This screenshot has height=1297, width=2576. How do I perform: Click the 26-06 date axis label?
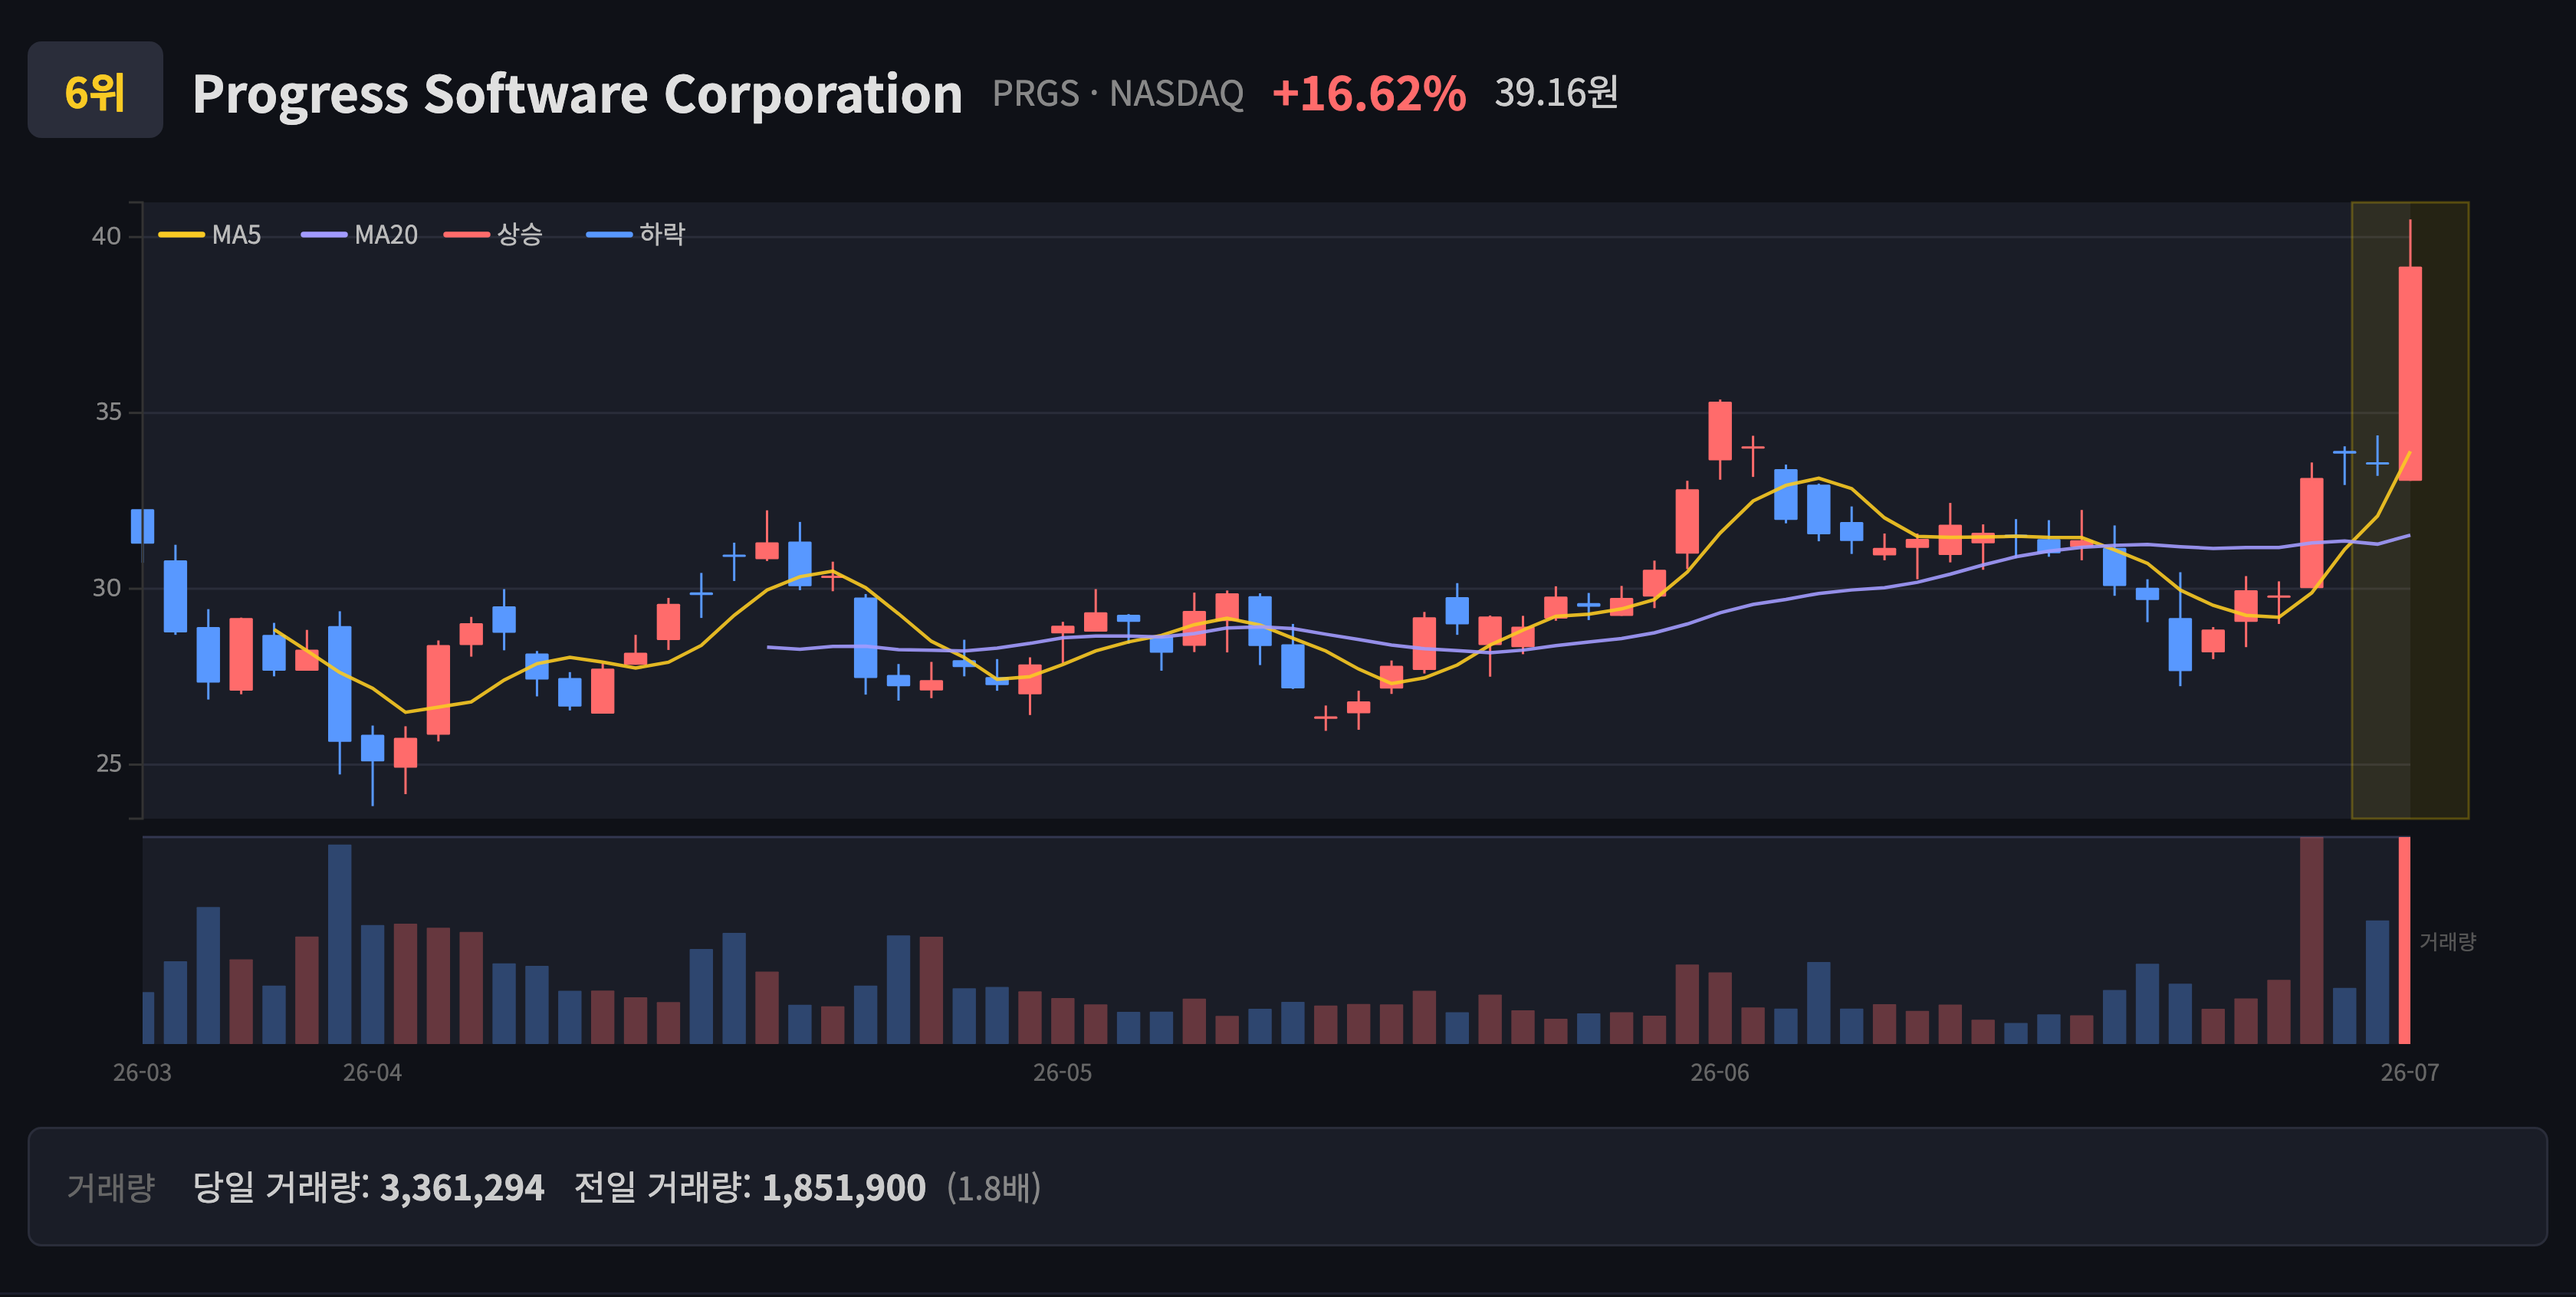pyautogui.click(x=1720, y=1073)
